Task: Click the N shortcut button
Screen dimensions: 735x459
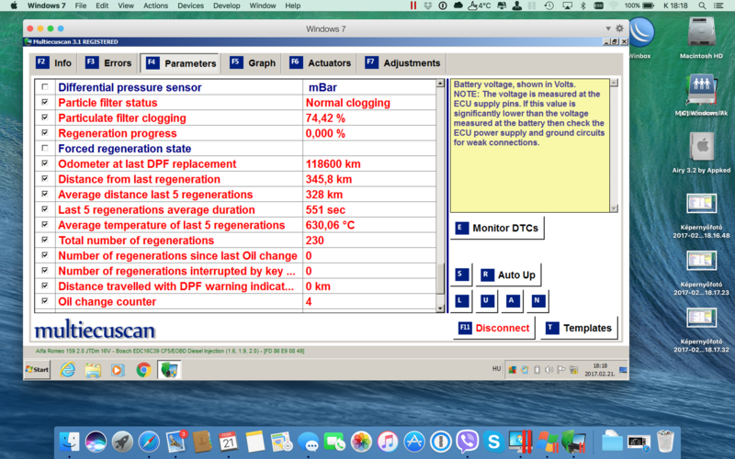Action: [537, 300]
